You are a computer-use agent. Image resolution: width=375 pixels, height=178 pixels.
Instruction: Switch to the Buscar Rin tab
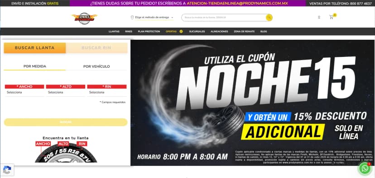click(96, 48)
